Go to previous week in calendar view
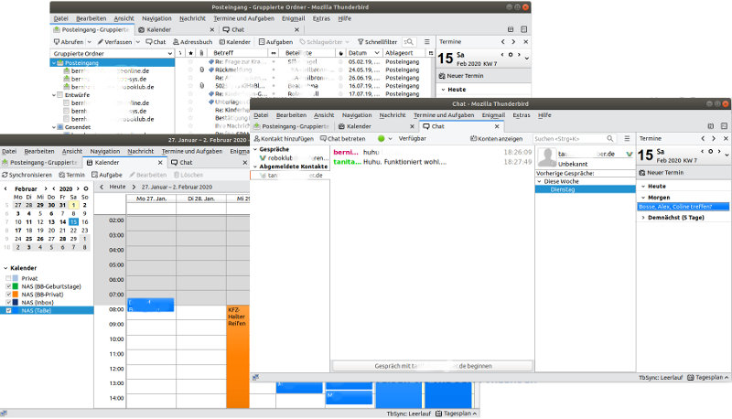This screenshot has height=419, width=732. tap(102, 187)
